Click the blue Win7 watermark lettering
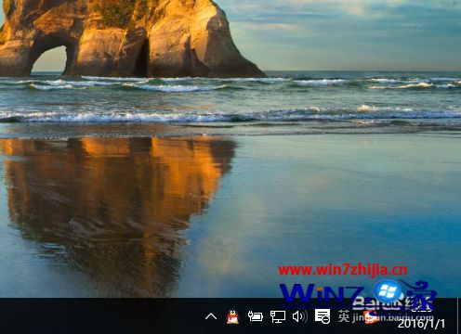The image size is (461, 334). (322, 293)
